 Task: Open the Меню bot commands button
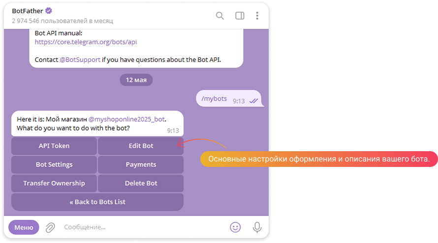24,227
